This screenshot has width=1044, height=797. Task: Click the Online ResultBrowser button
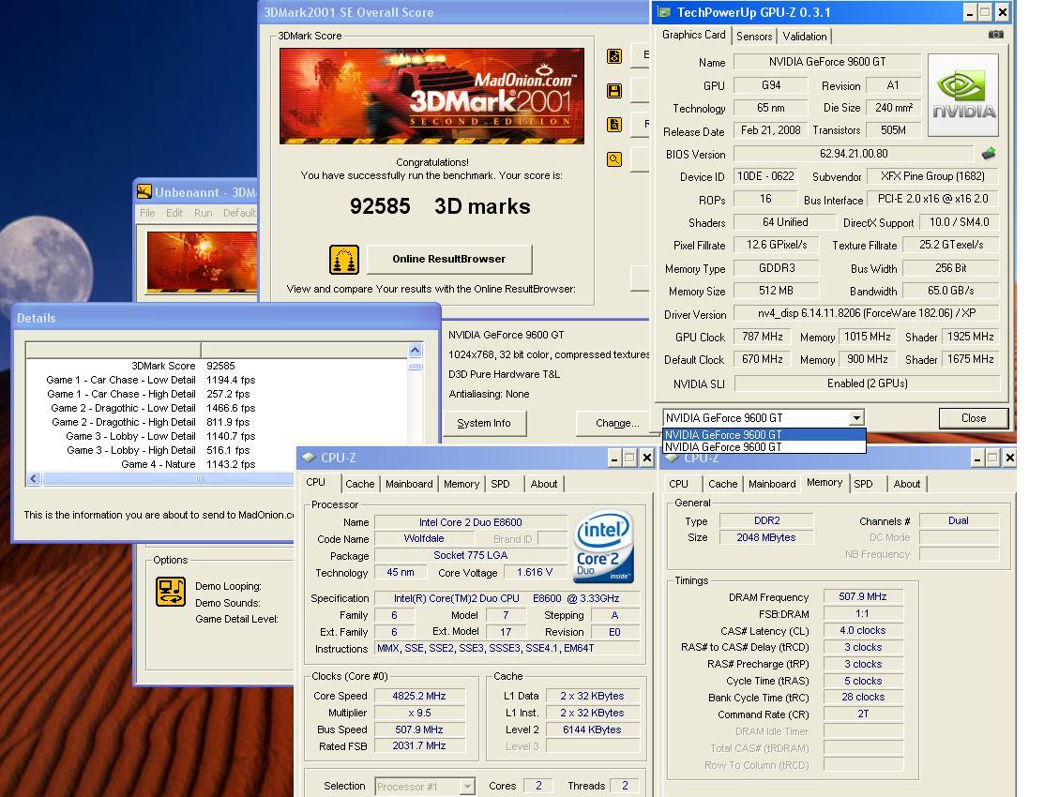click(448, 259)
